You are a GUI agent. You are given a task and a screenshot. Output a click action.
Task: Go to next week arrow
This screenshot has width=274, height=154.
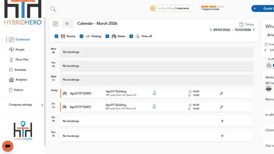(254, 30)
